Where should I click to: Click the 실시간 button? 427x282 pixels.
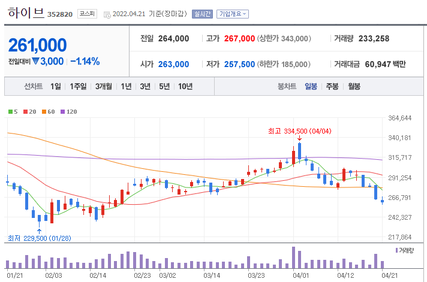tap(202, 14)
